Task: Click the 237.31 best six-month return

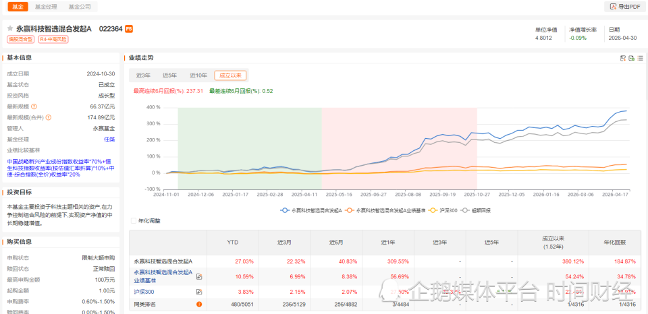Action: [194, 91]
